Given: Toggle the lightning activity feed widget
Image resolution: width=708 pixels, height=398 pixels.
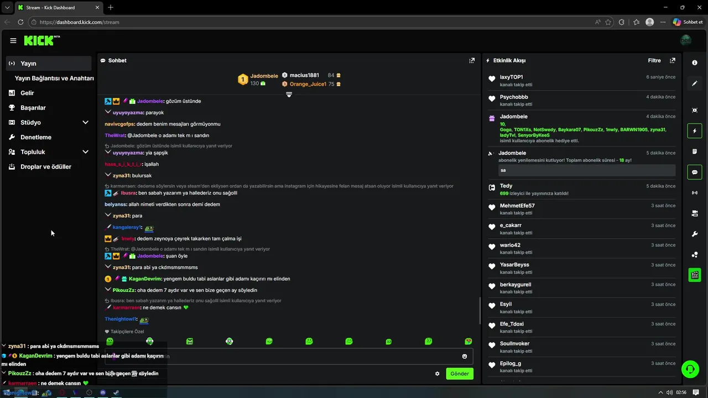Looking at the screenshot, I should click(x=695, y=131).
